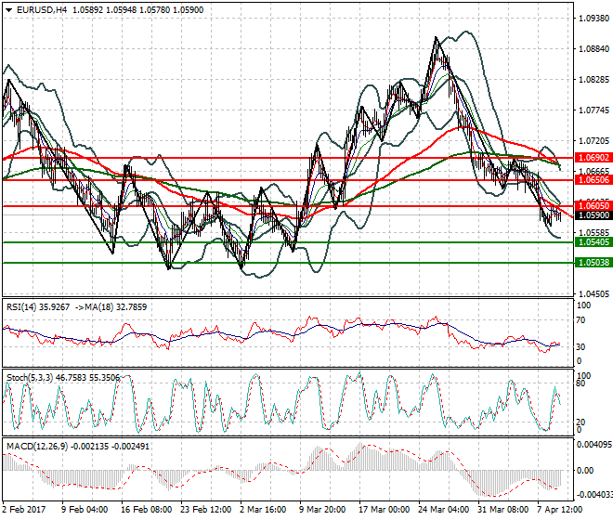Select the 9 Feb 04:00 time label

pyautogui.click(x=85, y=510)
